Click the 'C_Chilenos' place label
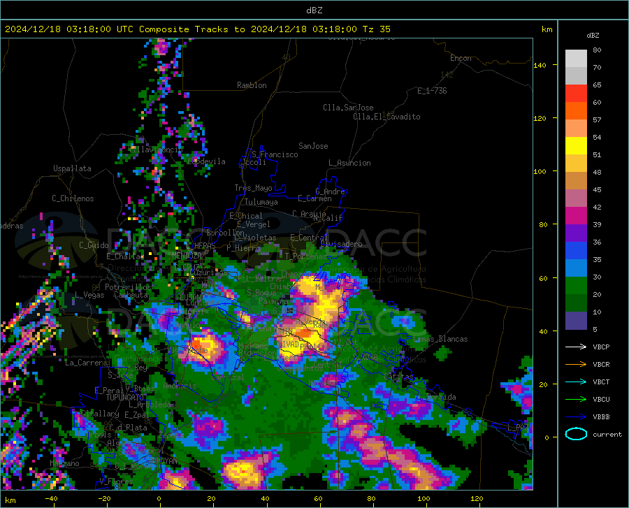The image size is (629, 508). point(73,198)
